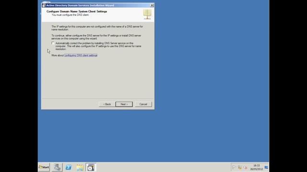Open the clock showing 18:33
Screen dimensions: 307x172
tap(257, 167)
